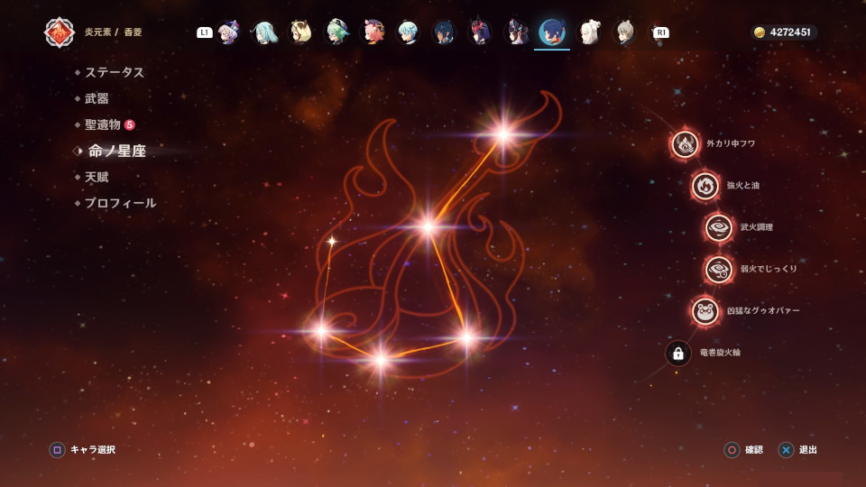Click the Mora coin counter 4272451

[x=784, y=32]
